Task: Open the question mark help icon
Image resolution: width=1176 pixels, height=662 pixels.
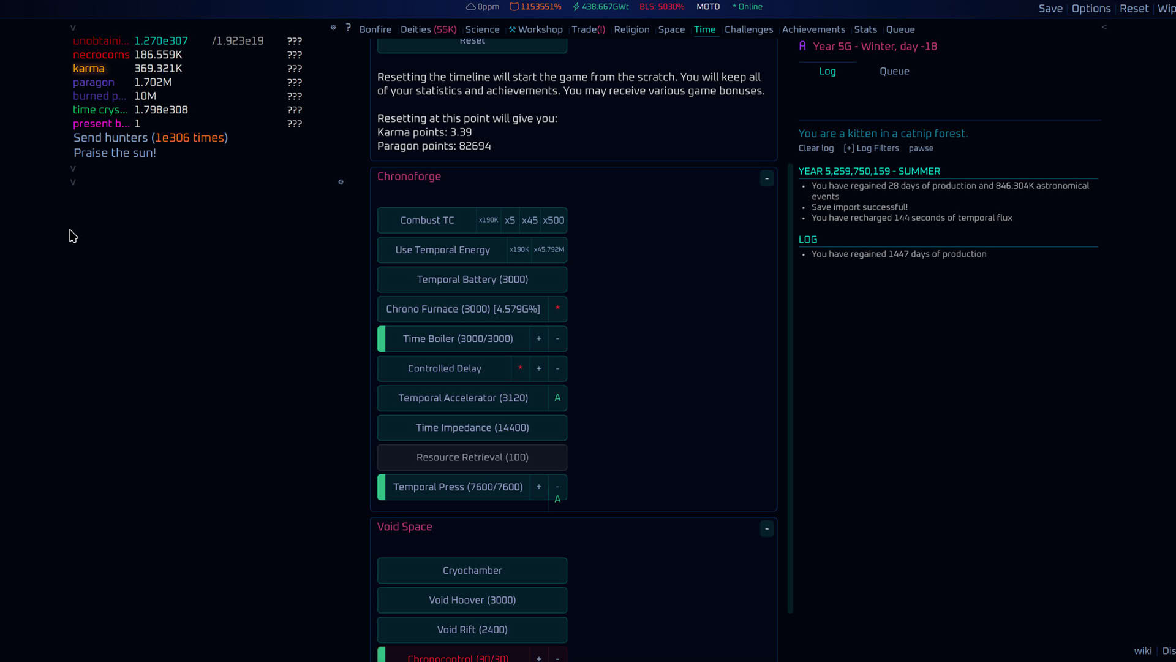Action: click(349, 28)
